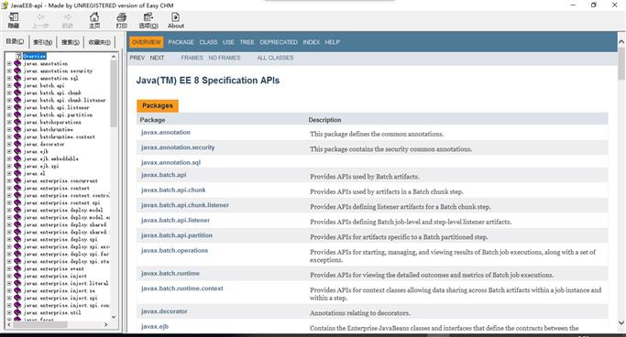Click the Easy CHM title bar app icon

tap(5, 5)
